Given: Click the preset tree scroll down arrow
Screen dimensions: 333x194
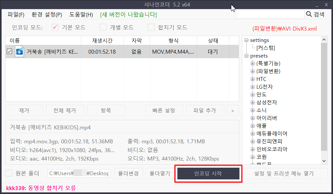Looking at the screenshot, I should [324, 161].
